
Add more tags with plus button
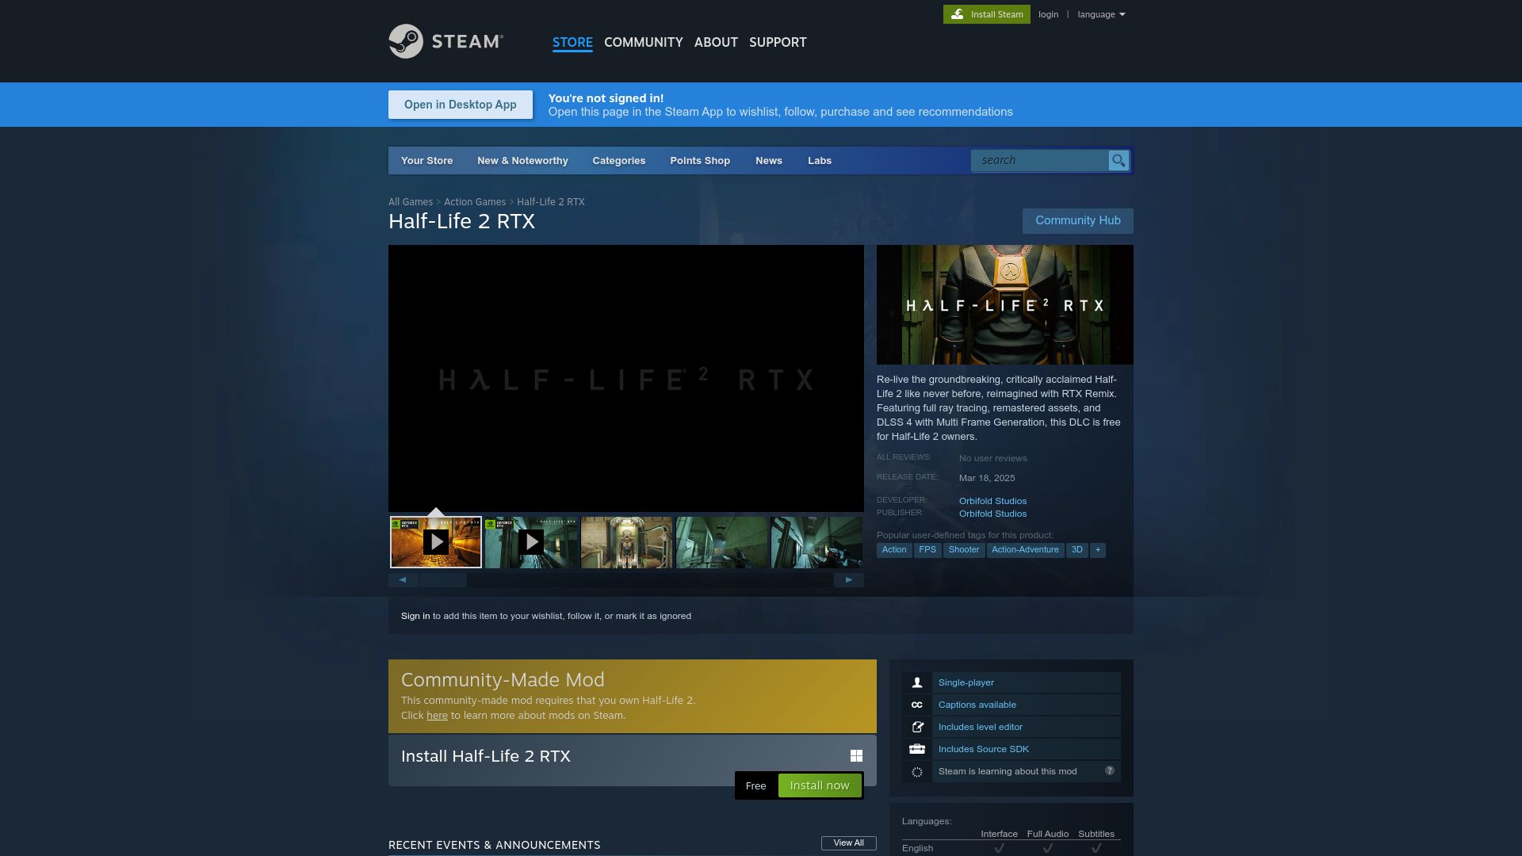click(x=1098, y=550)
